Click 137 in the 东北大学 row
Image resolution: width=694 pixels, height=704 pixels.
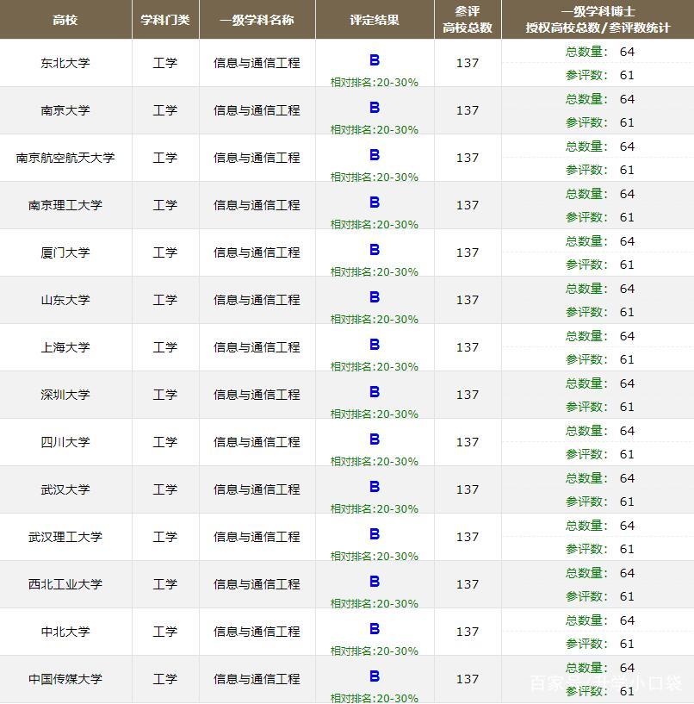pos(468,63)
